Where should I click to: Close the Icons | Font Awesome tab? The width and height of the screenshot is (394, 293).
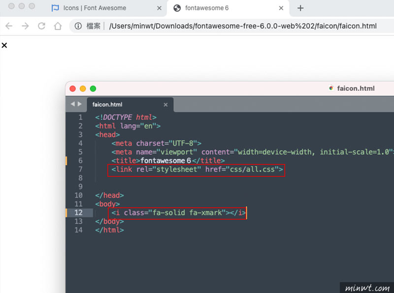[x=159, y=8]
